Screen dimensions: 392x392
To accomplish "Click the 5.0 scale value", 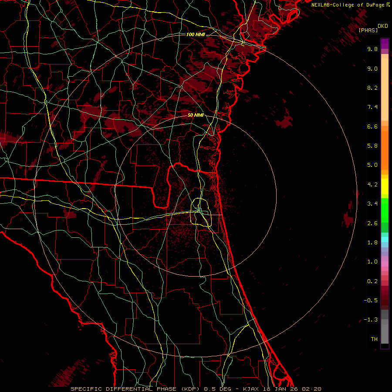I will click(x=372, y=165).
